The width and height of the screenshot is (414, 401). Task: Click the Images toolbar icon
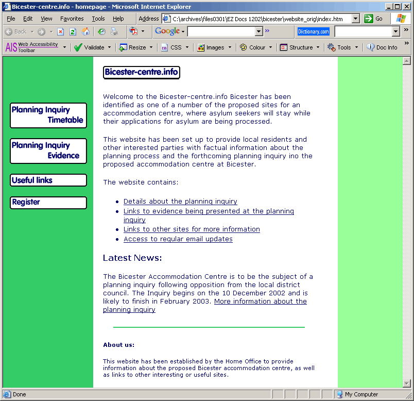click(x=201, y=47)
